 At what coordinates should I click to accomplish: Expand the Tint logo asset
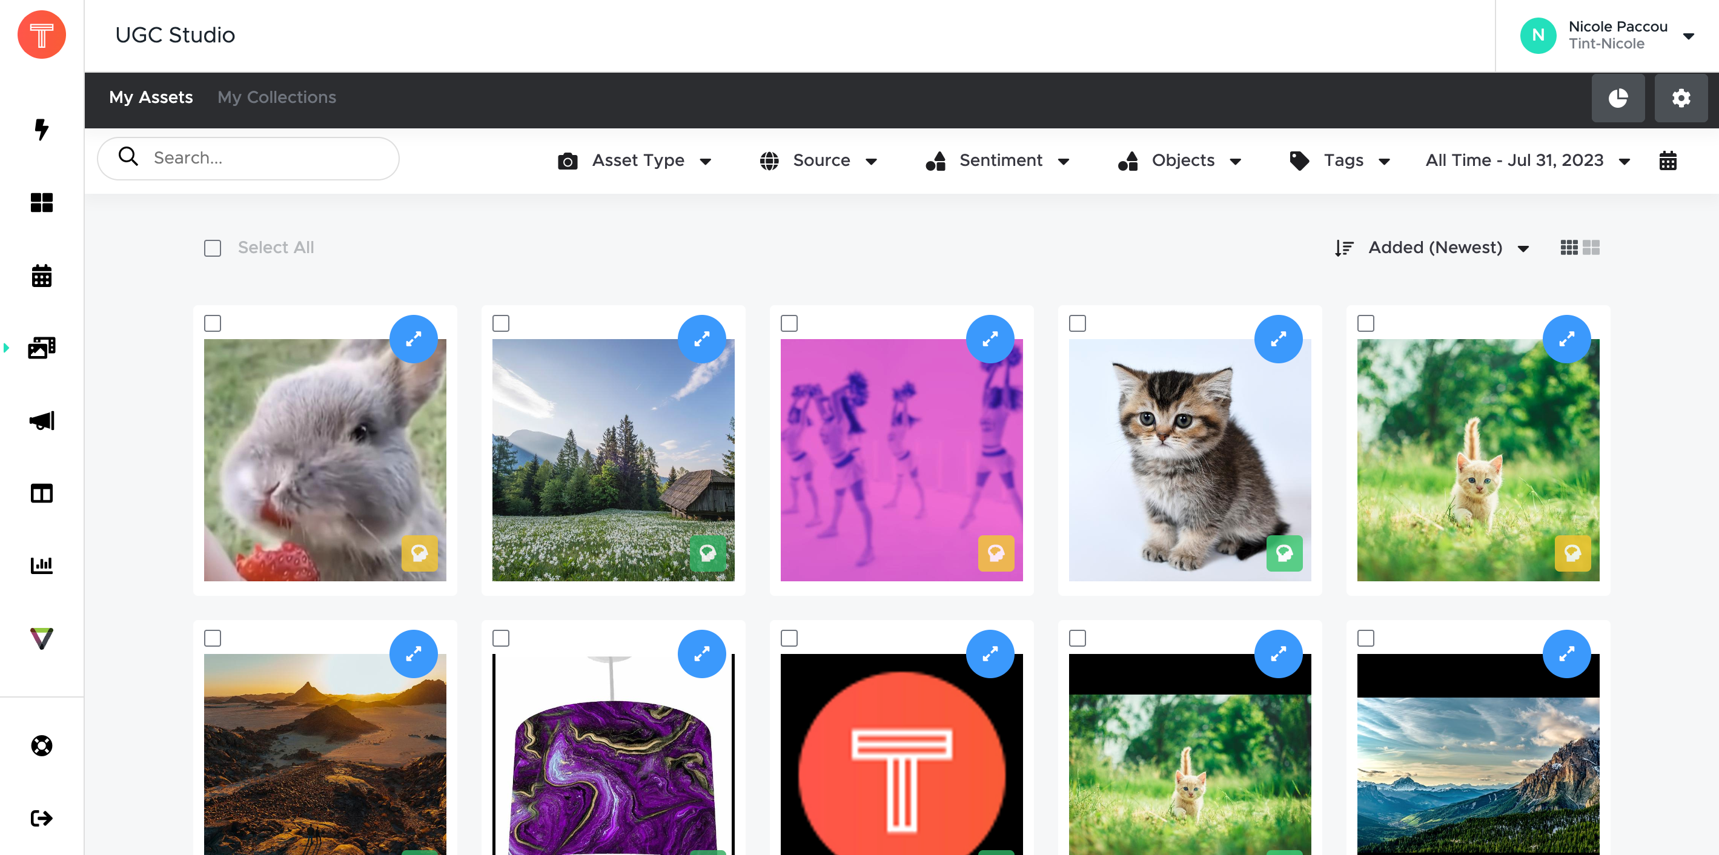click(x=990, y=653)
